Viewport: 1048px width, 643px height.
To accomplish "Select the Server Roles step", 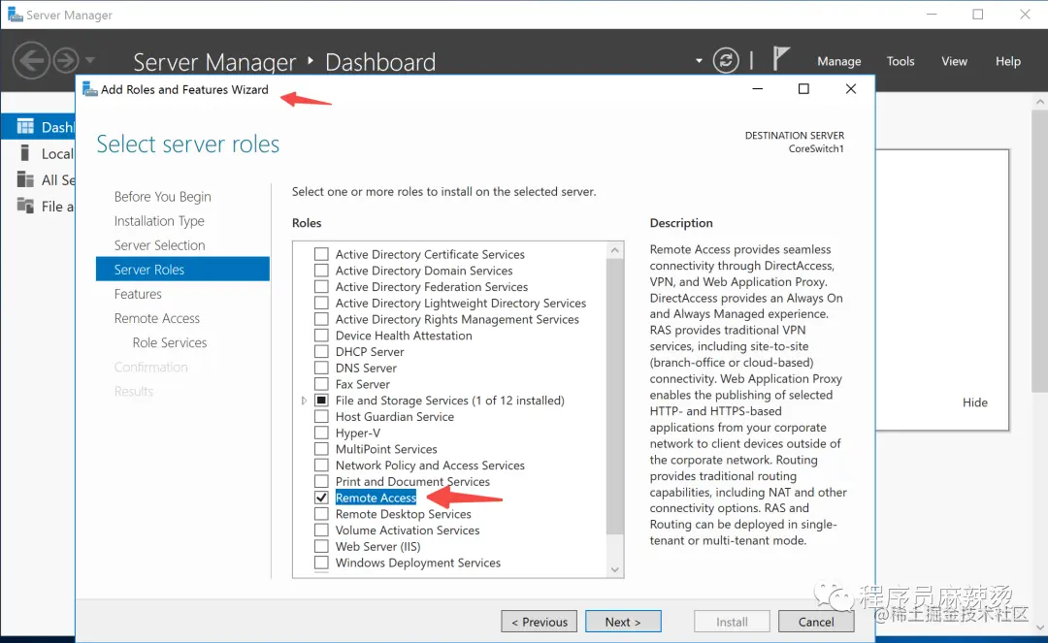I will (182, 269).
